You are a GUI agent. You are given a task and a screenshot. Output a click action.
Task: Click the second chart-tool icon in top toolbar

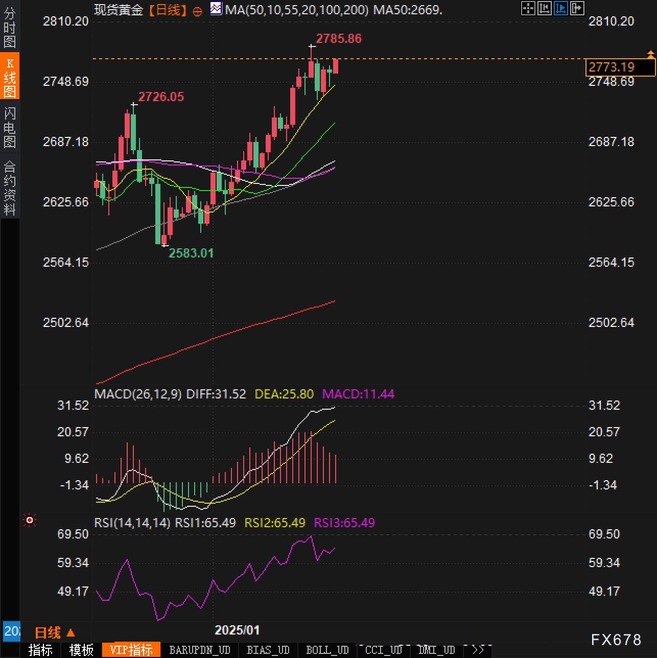(544, 8)
